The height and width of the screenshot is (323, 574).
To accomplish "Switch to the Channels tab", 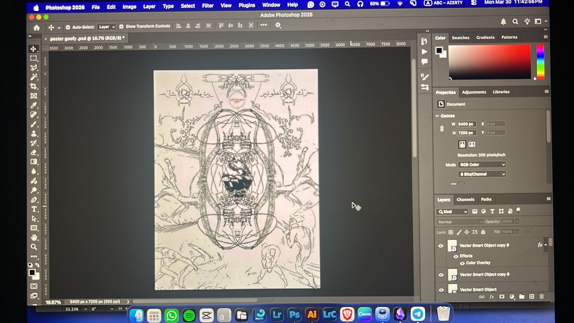I will [x=465, y=200].
